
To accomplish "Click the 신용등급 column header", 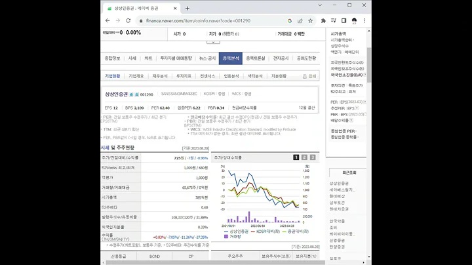I will pos(119,256).
